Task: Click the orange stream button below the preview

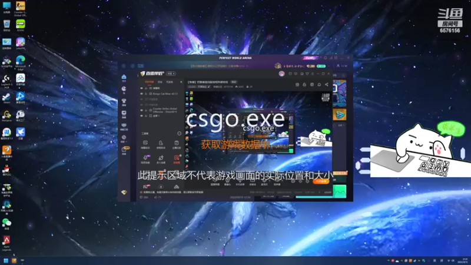Action: coord(321,181)
